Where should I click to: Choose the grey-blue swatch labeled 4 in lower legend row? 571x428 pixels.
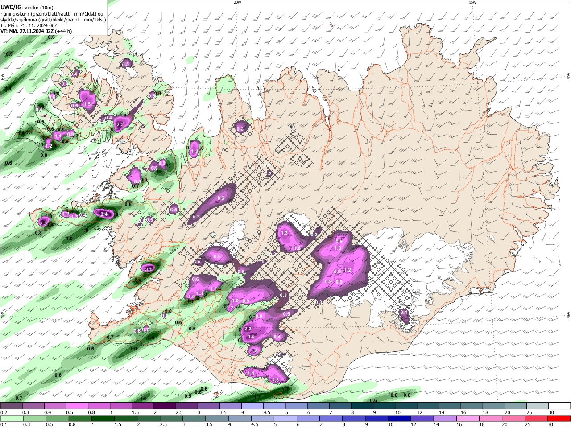click(x=240, y=419)
